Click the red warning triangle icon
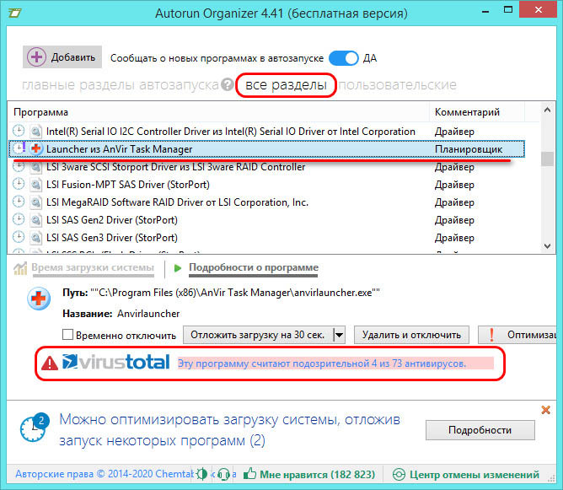 [50, 363]
